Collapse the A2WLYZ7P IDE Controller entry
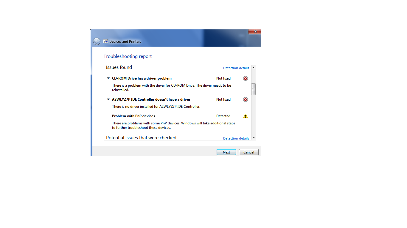Screen dimensions: 407x228 (108, 99)
